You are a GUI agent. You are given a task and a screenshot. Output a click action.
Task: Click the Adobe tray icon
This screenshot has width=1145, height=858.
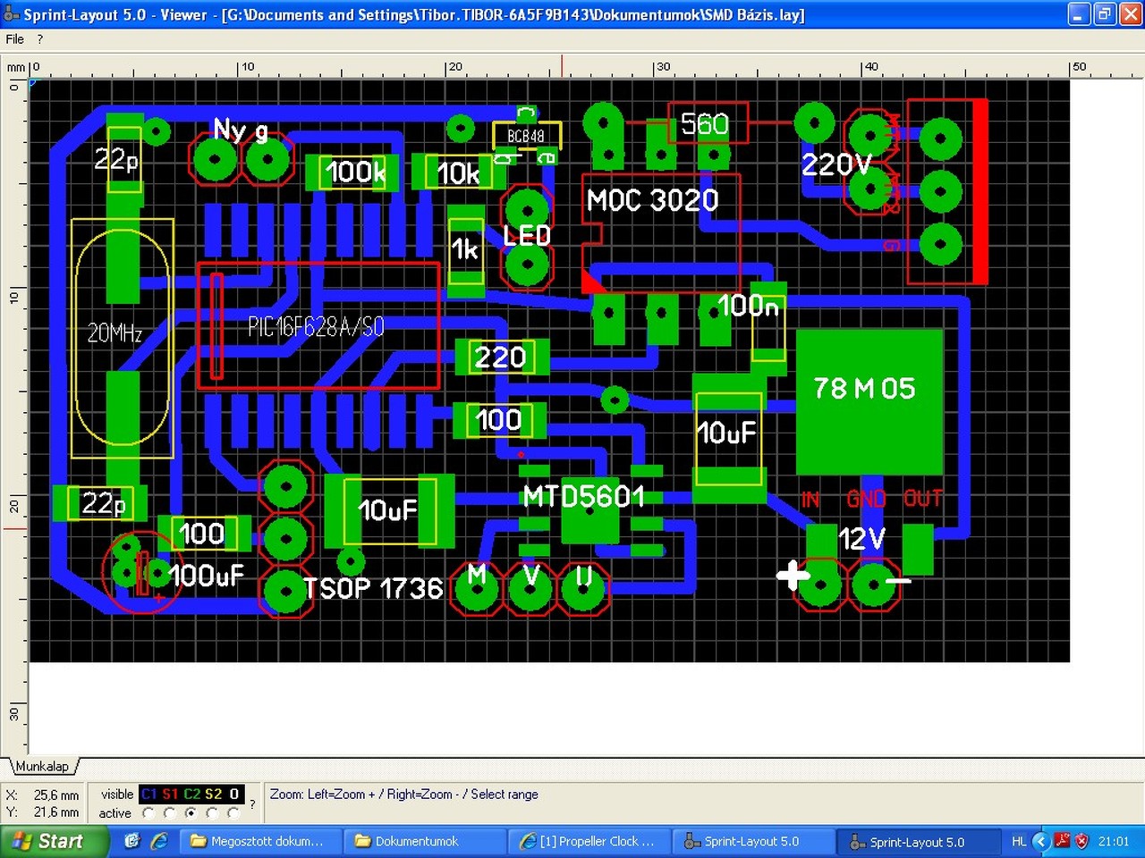click(1062, 841)
